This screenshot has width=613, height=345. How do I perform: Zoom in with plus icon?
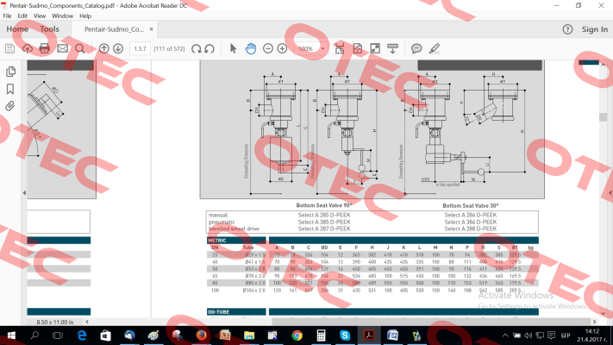click(282, 48)
